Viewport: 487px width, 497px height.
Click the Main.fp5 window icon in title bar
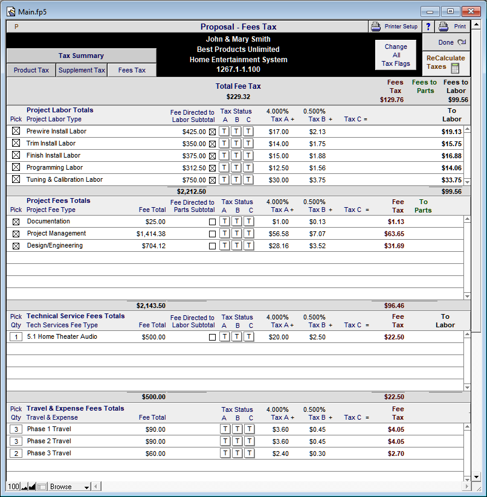pos(11,11)
